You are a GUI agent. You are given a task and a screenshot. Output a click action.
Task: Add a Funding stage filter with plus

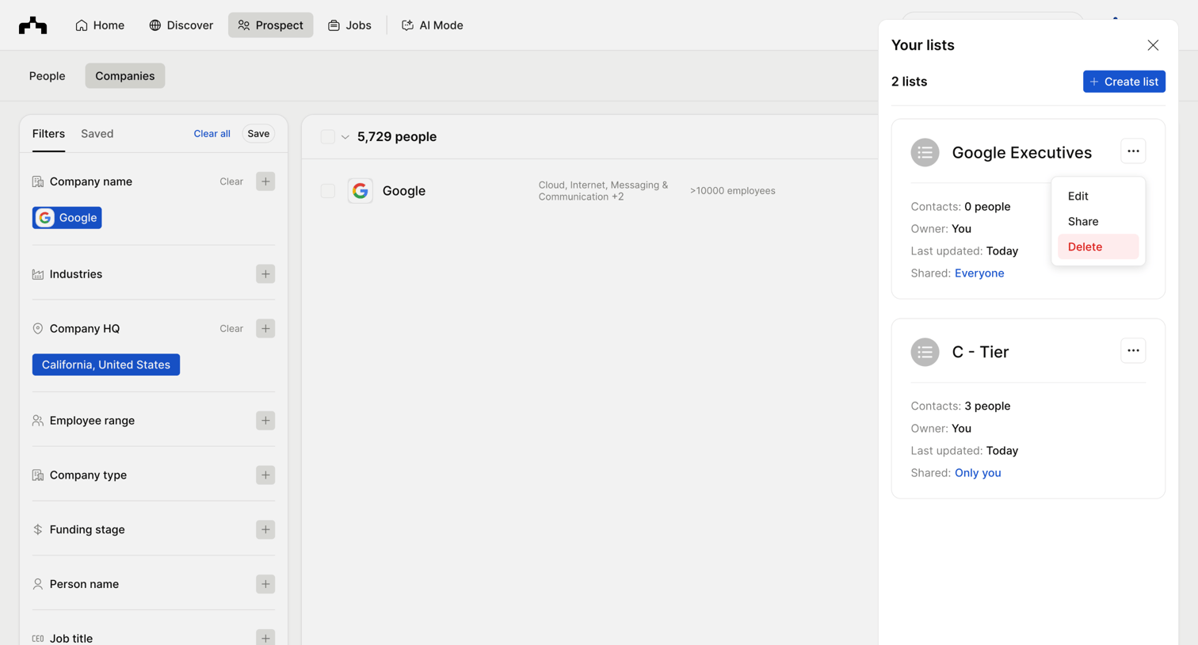(265, 529)
